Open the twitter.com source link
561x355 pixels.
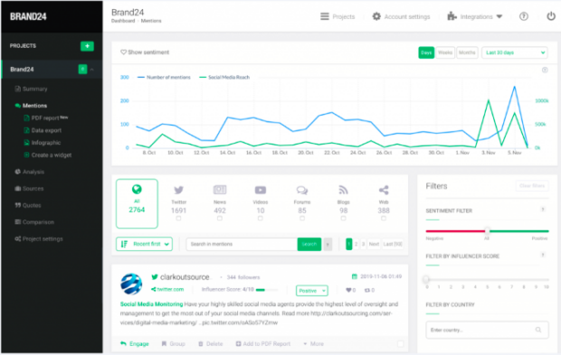(x=167, y=289)
